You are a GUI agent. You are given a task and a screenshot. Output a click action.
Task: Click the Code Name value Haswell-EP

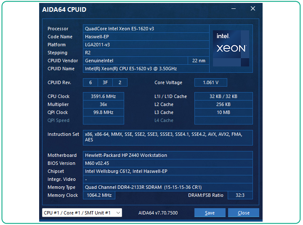[x=146, y=37]
